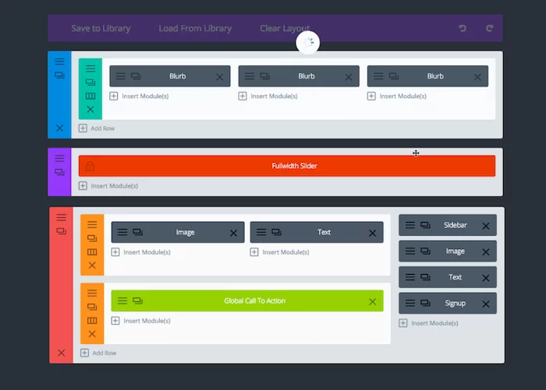
Task: Remove the Global Call To Action module
Action: click(x=372, y=301)
